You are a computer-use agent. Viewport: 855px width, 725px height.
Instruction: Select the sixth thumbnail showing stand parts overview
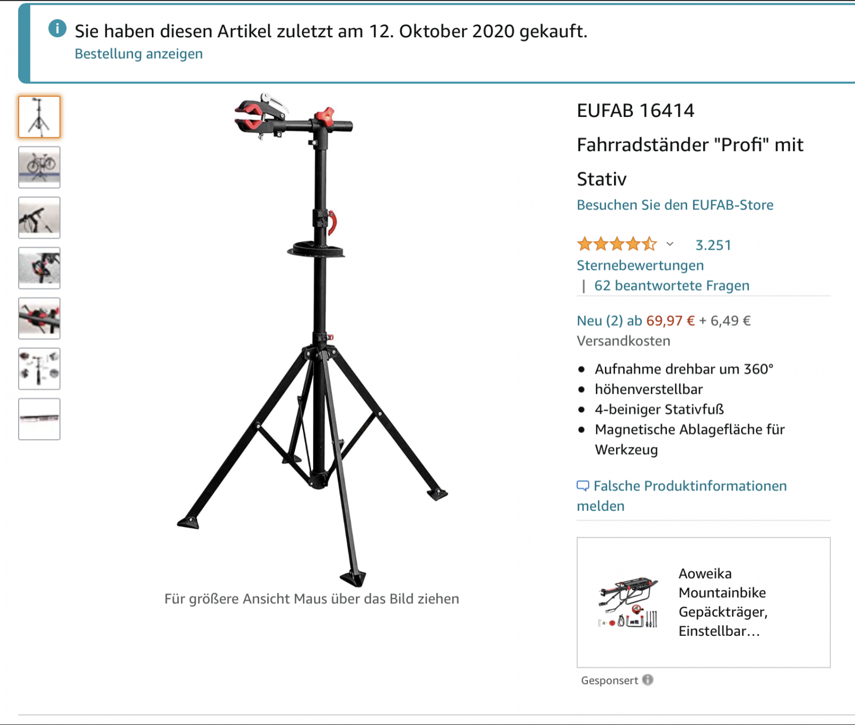(x=40, y=369)
